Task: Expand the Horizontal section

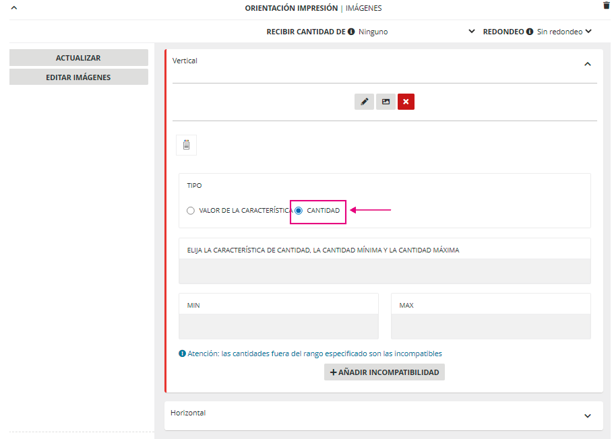Action: click(587, 416)
